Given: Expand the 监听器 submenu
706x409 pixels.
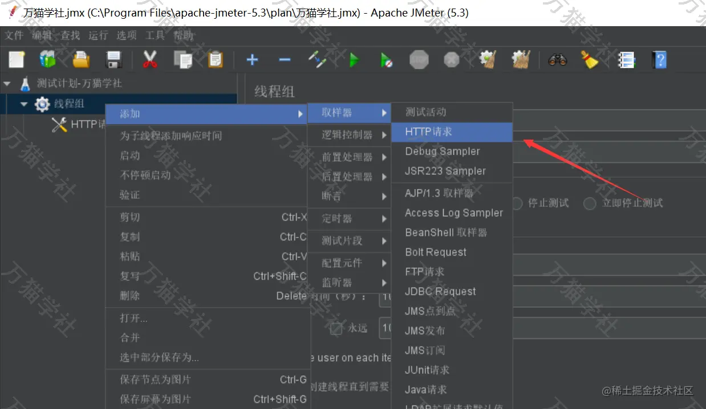Looking at the screenshot, I should (349, 282).
